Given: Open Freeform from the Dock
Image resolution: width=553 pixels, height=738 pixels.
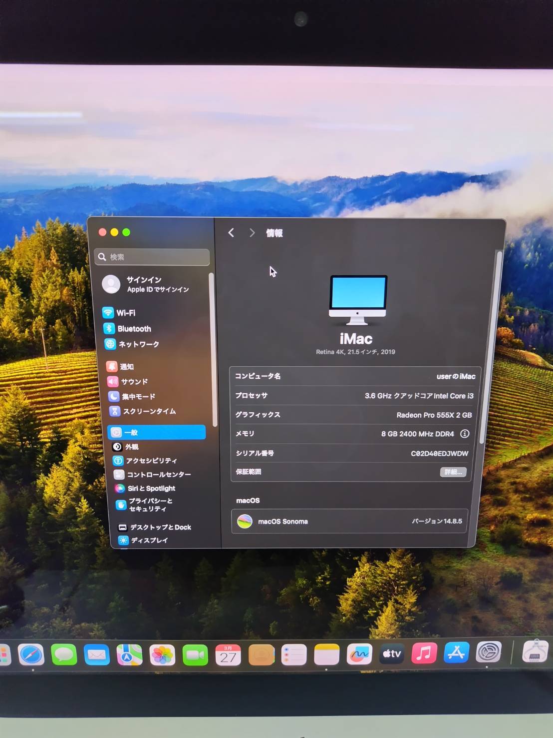Looking at the screenshot, I should coord(359,655).
